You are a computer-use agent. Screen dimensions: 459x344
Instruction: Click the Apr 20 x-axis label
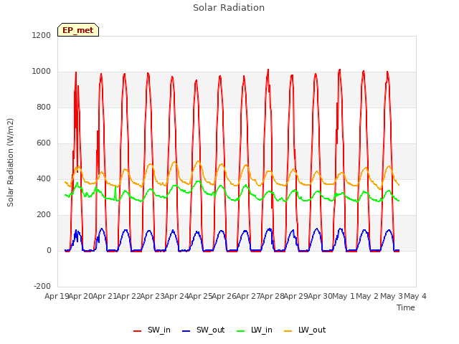[x=81, y=296]
